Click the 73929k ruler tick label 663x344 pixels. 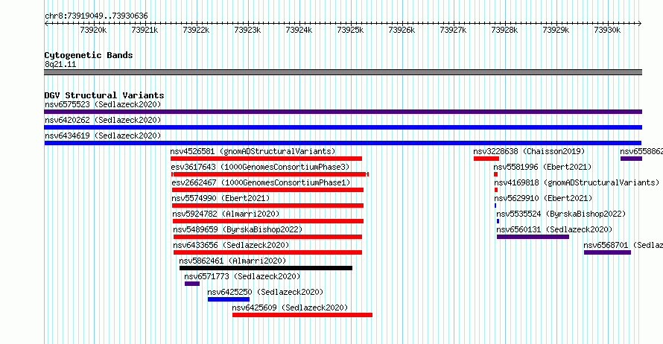[556, 30]
